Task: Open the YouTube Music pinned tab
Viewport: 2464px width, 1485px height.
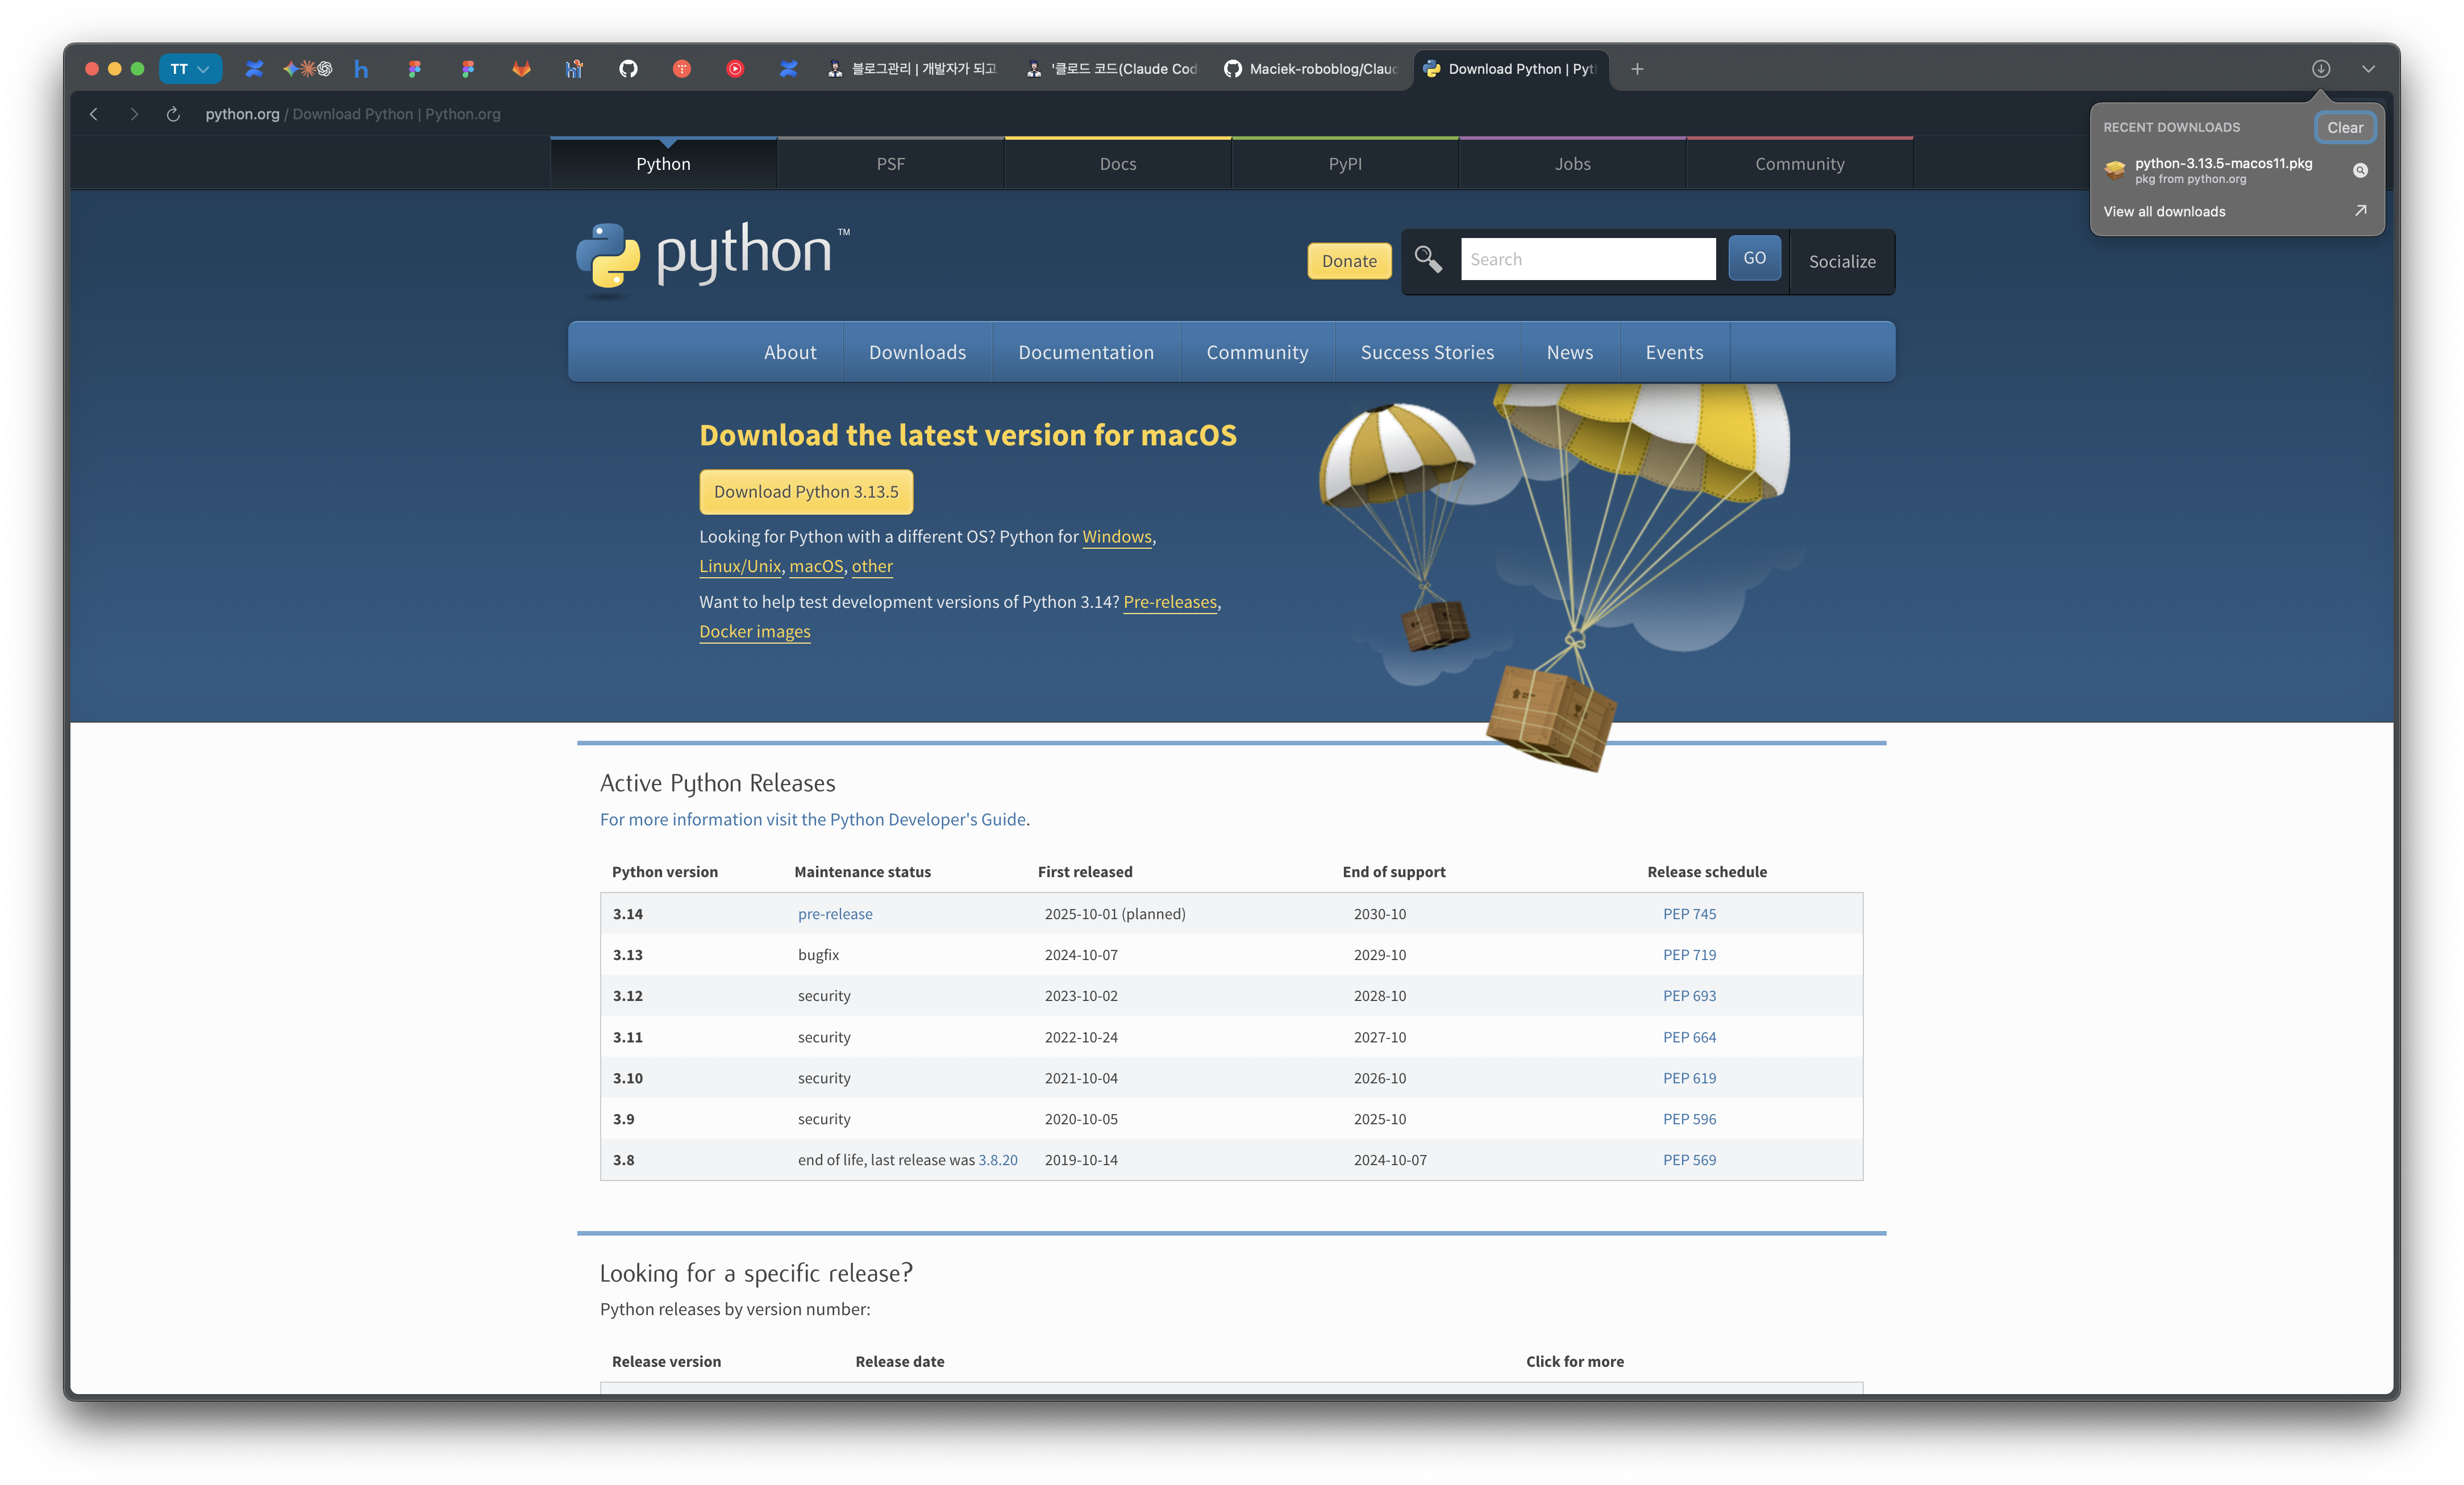Action: [x=735, y=69]
